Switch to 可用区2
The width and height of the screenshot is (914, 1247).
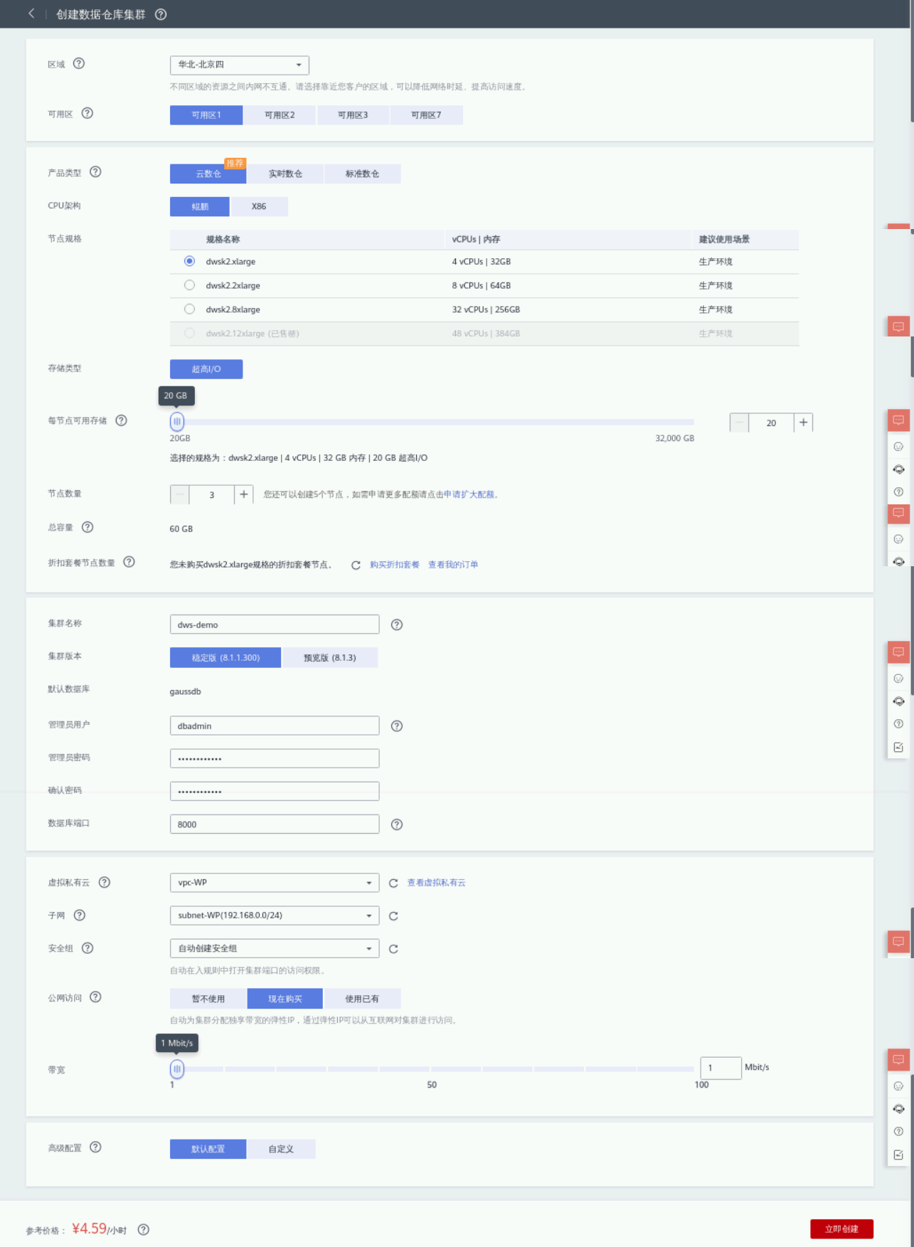(x=280, y=115)
